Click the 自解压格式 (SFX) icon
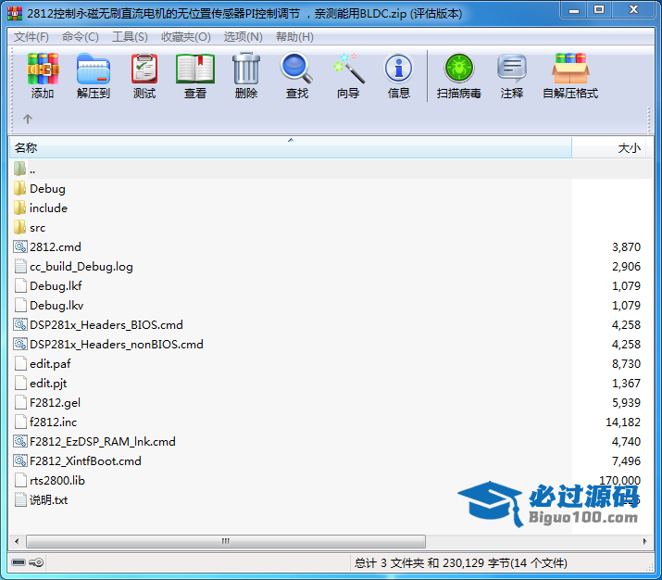 (x=570, y=69)
